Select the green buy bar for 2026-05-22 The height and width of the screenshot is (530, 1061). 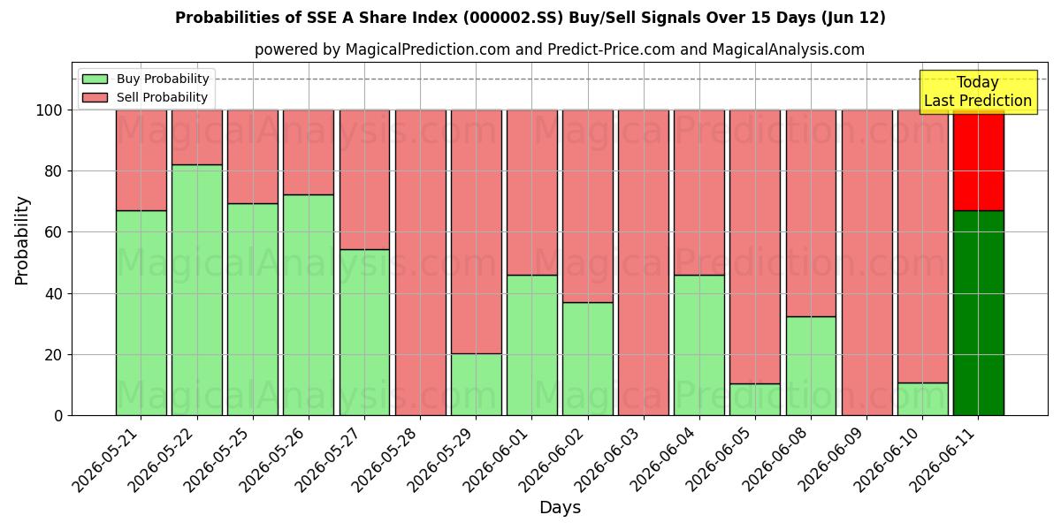click(x=196, y=290)
